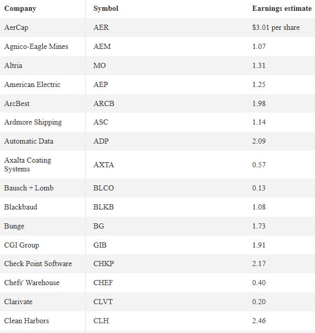Click Blackbaud earnings estimate 1.08
Viewport: 315px width, 333px height.
pos(259,207)
